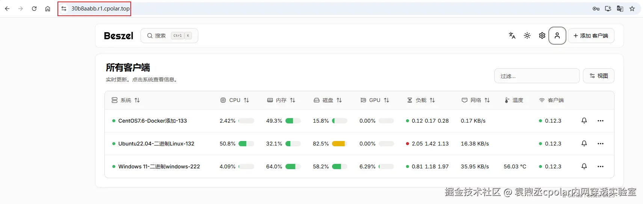Click the 添加 客户端 button
This screenshot has width=643, height=204.
(x=591, y=36)
